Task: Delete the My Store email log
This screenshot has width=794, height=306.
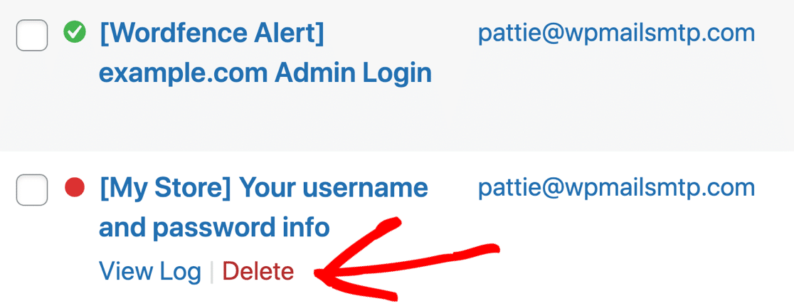Action: [x=258, y=271]
